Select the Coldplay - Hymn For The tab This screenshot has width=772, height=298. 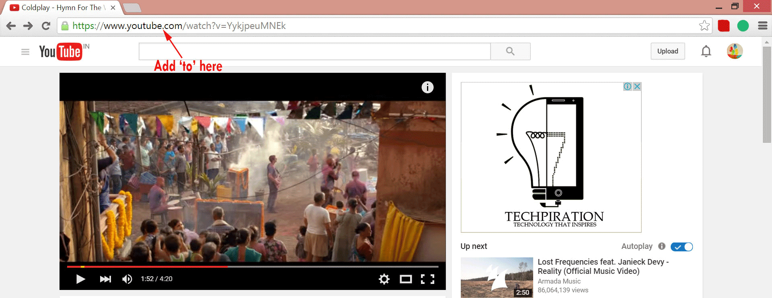pos(63,8)
